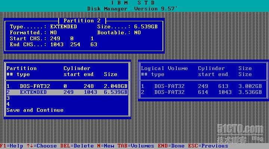Choose Save and Continue
The width and height of the screenshot is (269, 149).
click(35, 110)
